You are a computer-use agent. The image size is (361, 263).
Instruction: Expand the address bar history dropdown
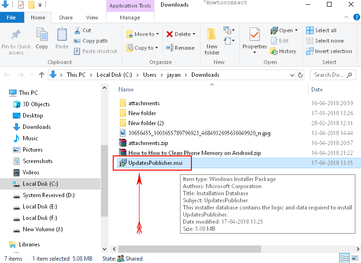pyautogui.click(x=292, y=75)
